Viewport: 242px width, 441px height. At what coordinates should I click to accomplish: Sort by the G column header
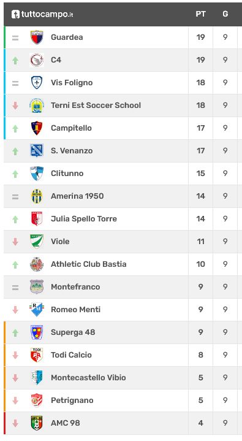click(225, 14)
